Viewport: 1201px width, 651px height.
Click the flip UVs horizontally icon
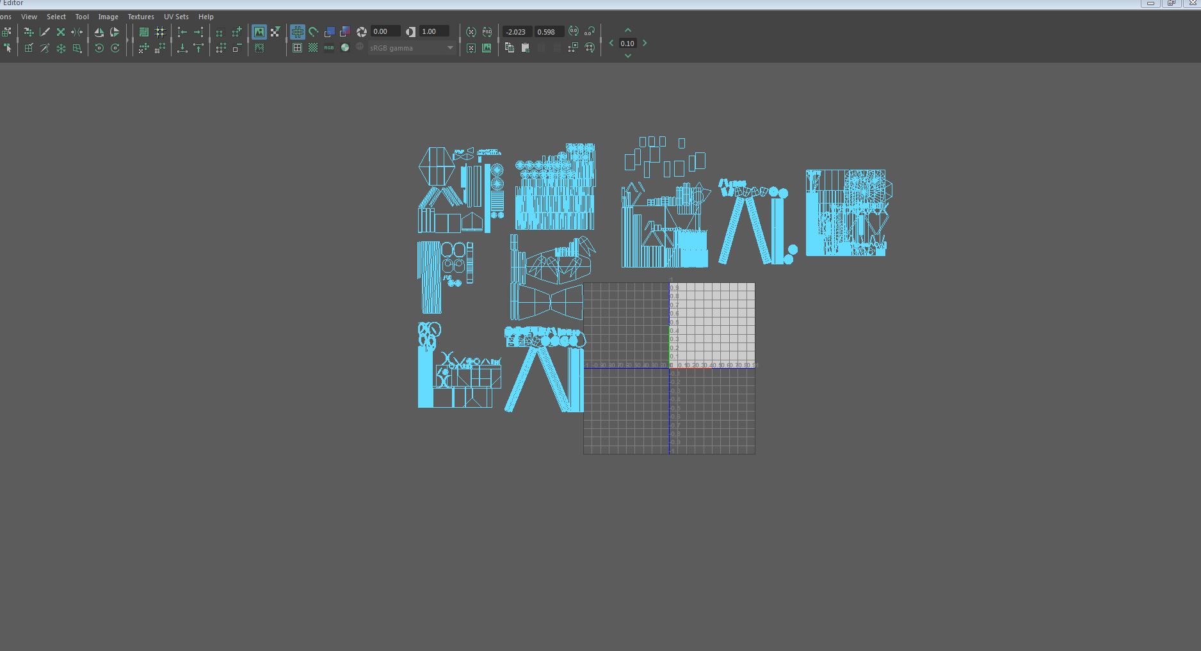tap(99, 32)
